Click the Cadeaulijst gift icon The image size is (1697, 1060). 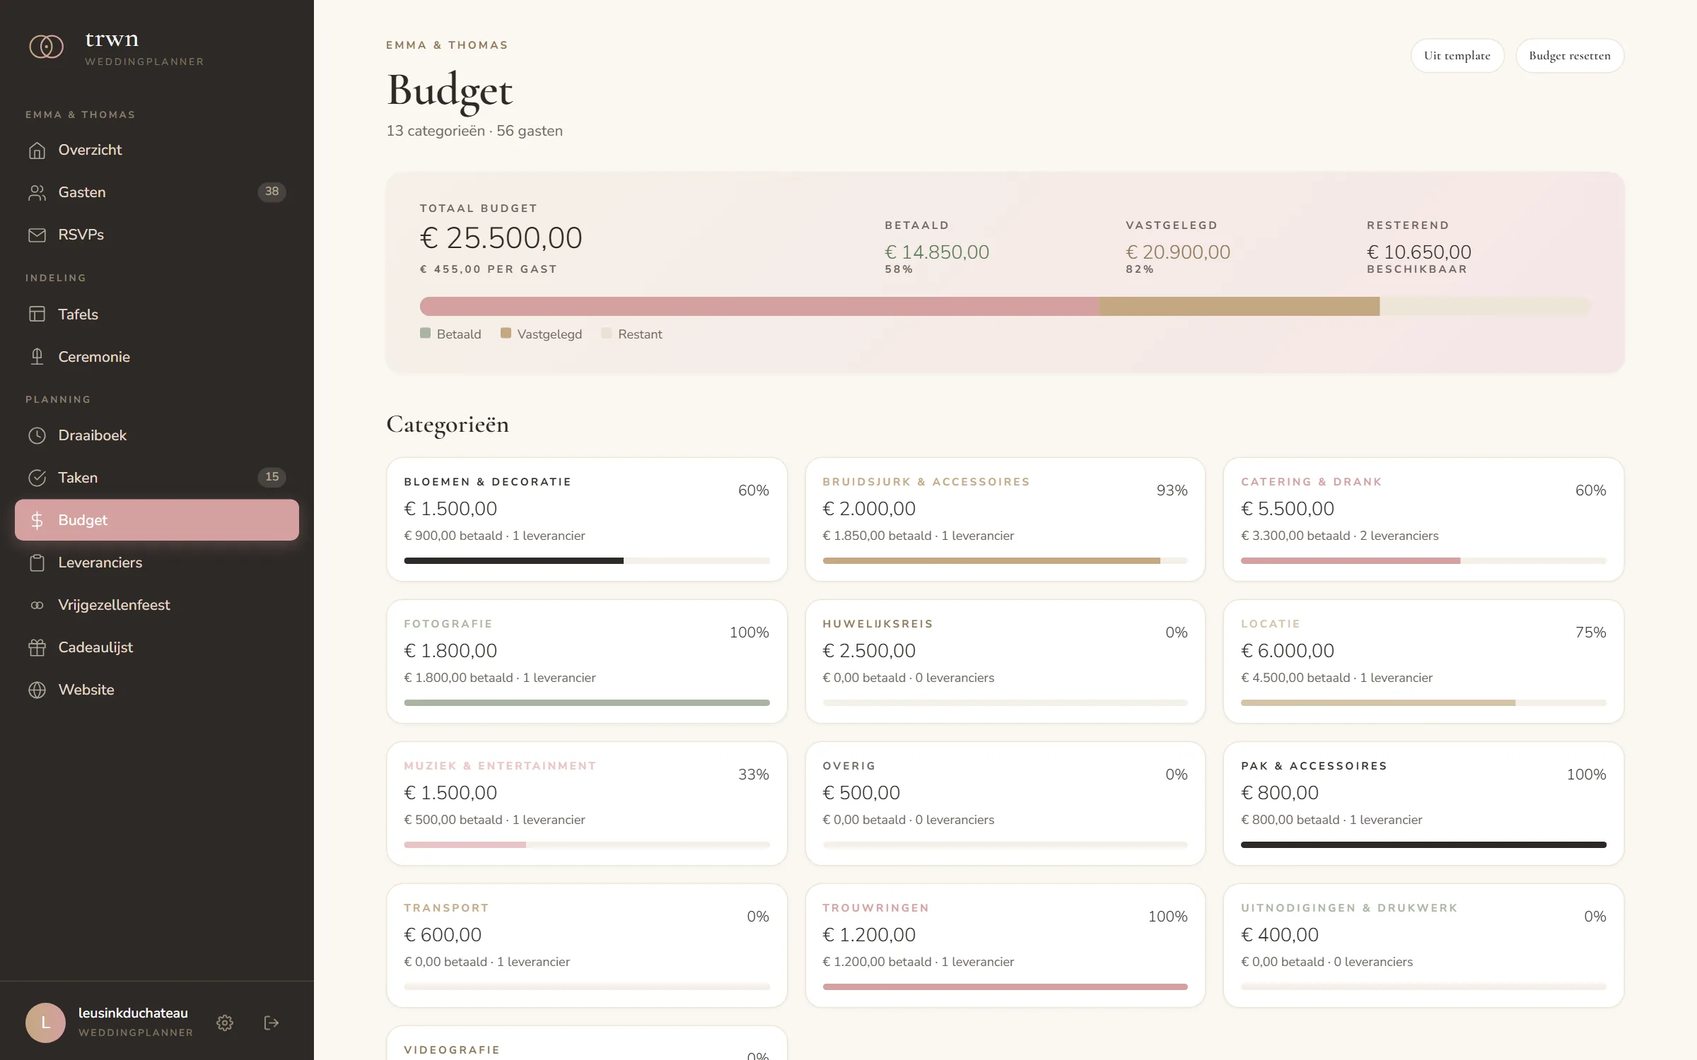coord(37,647)
